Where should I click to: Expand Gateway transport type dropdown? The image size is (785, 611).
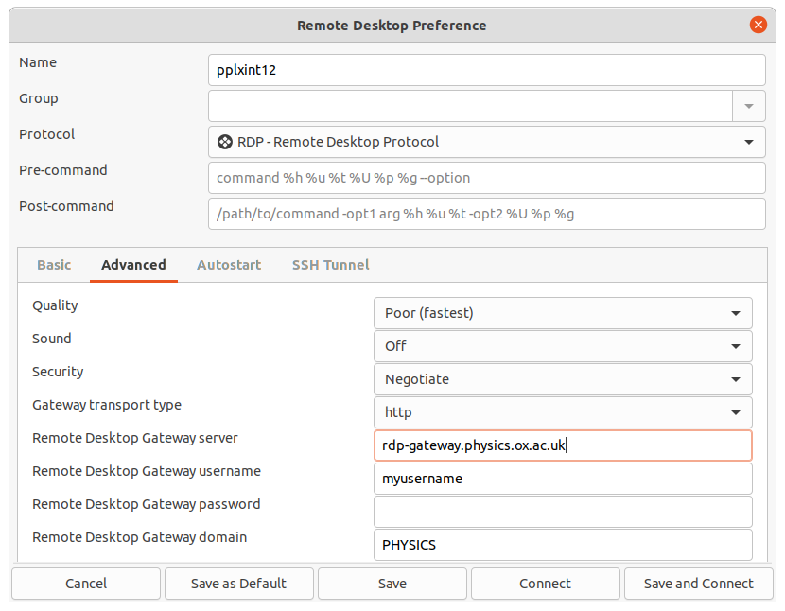click(563, 412)
